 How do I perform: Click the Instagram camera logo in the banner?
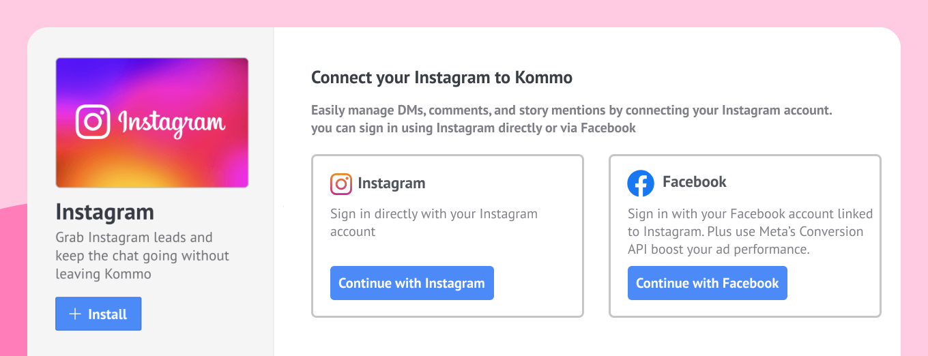click(93, 122)
